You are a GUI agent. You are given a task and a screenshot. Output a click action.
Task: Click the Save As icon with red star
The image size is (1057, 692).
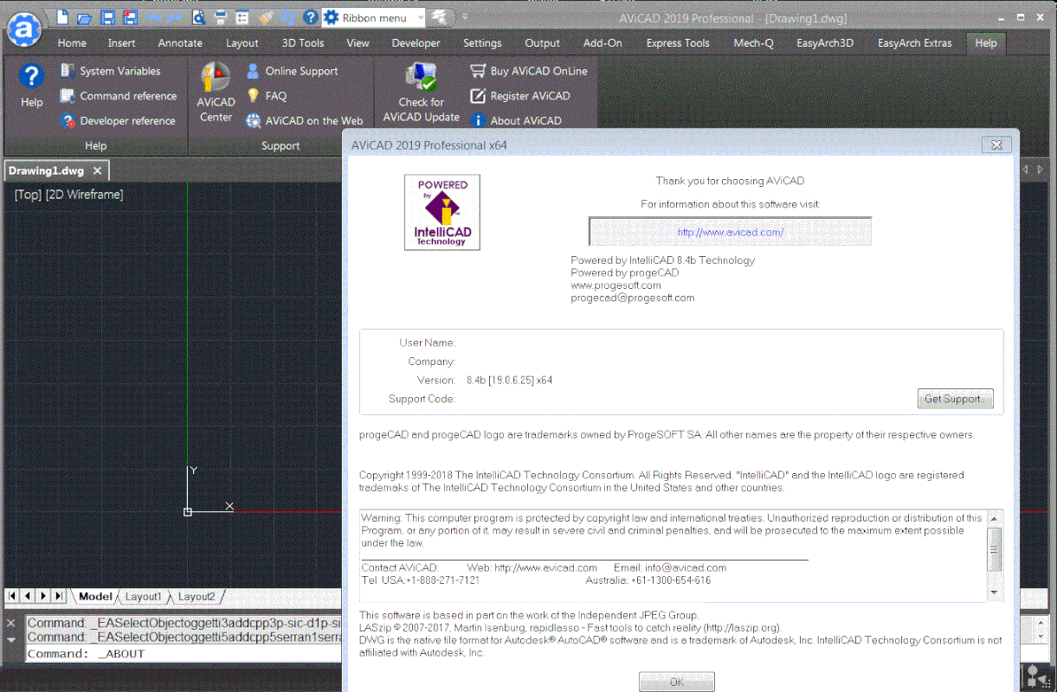[x=130, y=17]
